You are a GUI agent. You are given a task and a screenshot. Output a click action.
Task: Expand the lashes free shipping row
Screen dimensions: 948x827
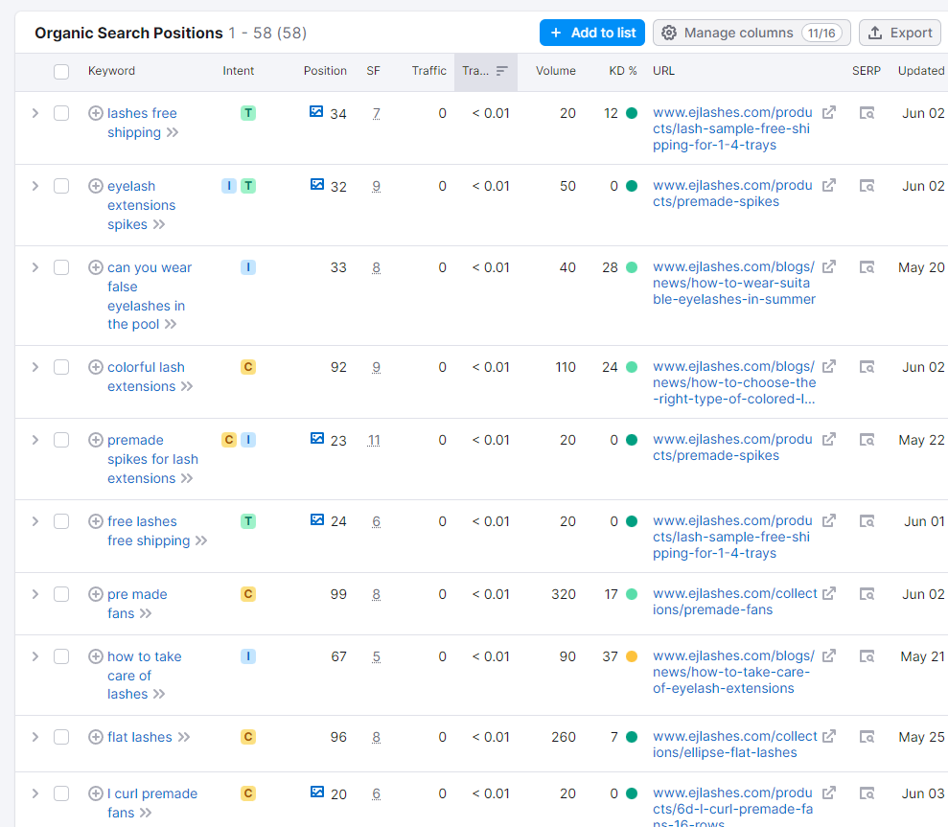35,113
